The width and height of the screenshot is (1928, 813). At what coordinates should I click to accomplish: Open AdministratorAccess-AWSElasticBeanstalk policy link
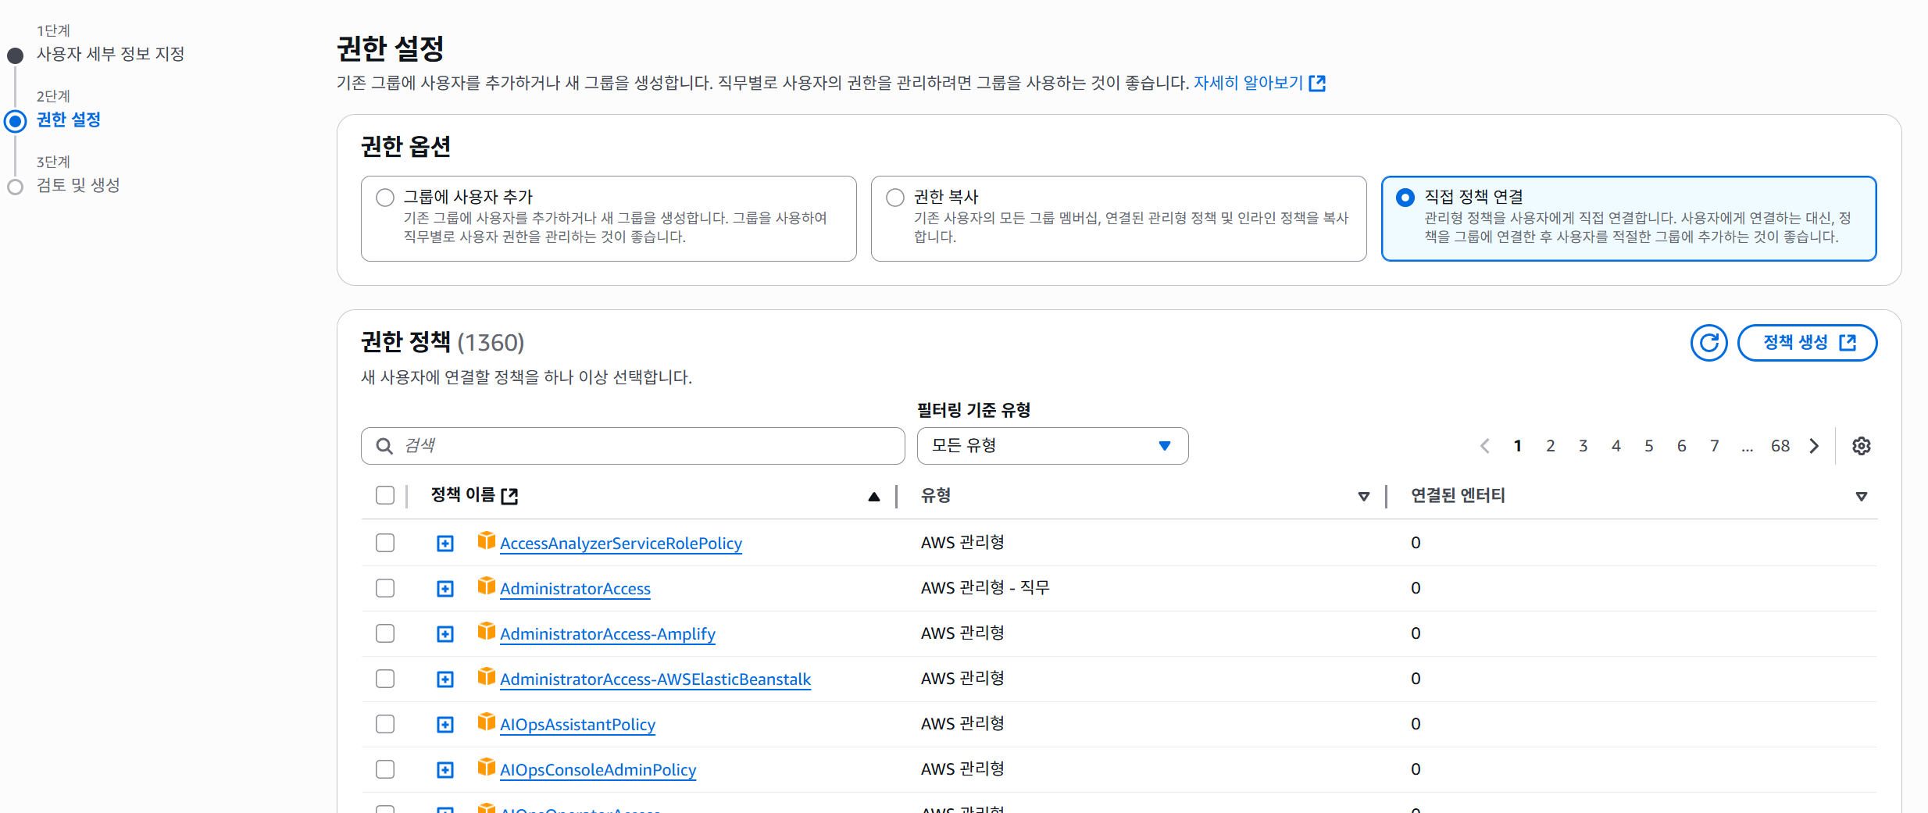coord(655,679)
